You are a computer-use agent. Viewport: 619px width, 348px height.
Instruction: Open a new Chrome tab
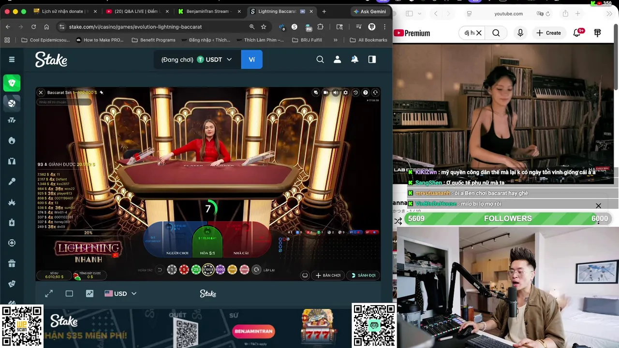(x=324, y=11)
